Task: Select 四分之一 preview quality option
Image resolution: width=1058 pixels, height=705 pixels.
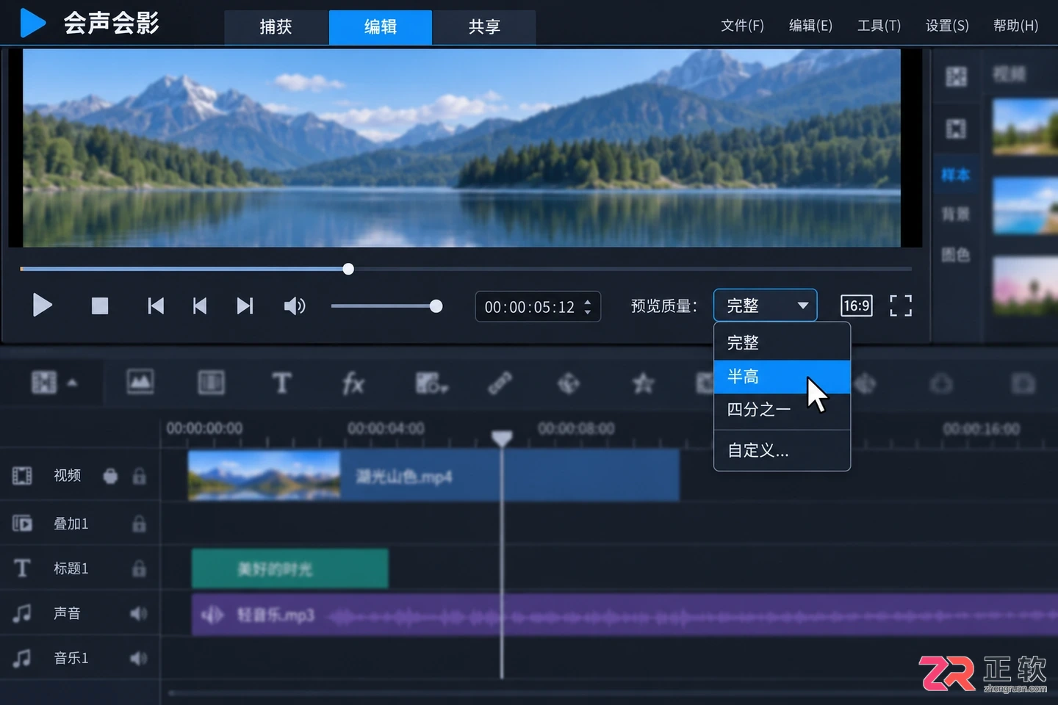Action: (x=782, y=410)
